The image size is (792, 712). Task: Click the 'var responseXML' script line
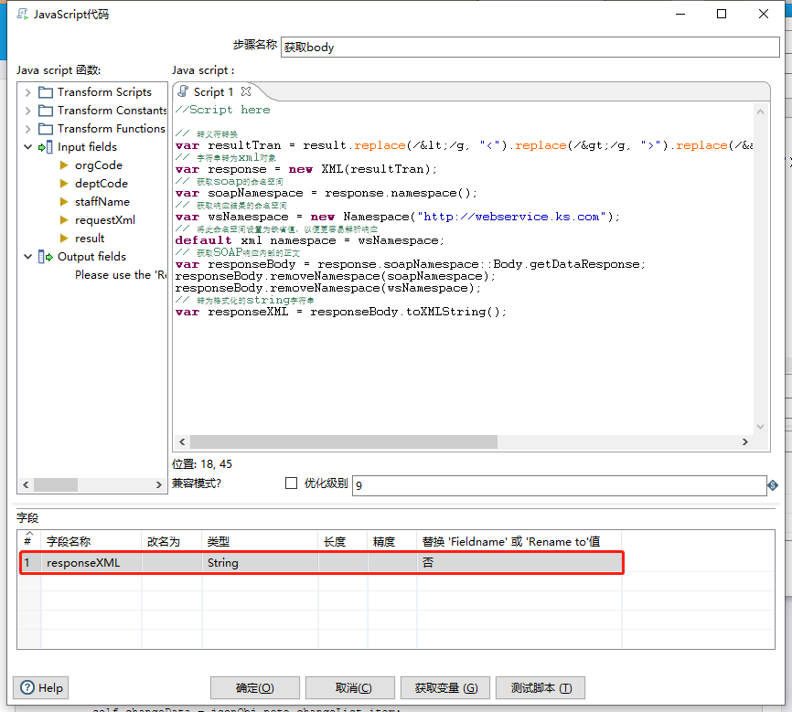(x=341, y=312)
